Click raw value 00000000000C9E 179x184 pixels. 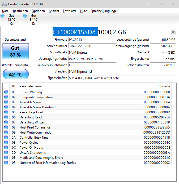157,148
